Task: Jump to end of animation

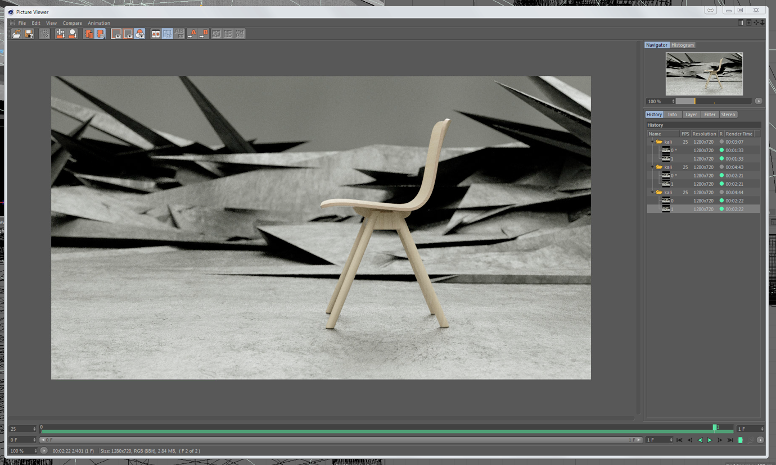Action: pos(730,440)
